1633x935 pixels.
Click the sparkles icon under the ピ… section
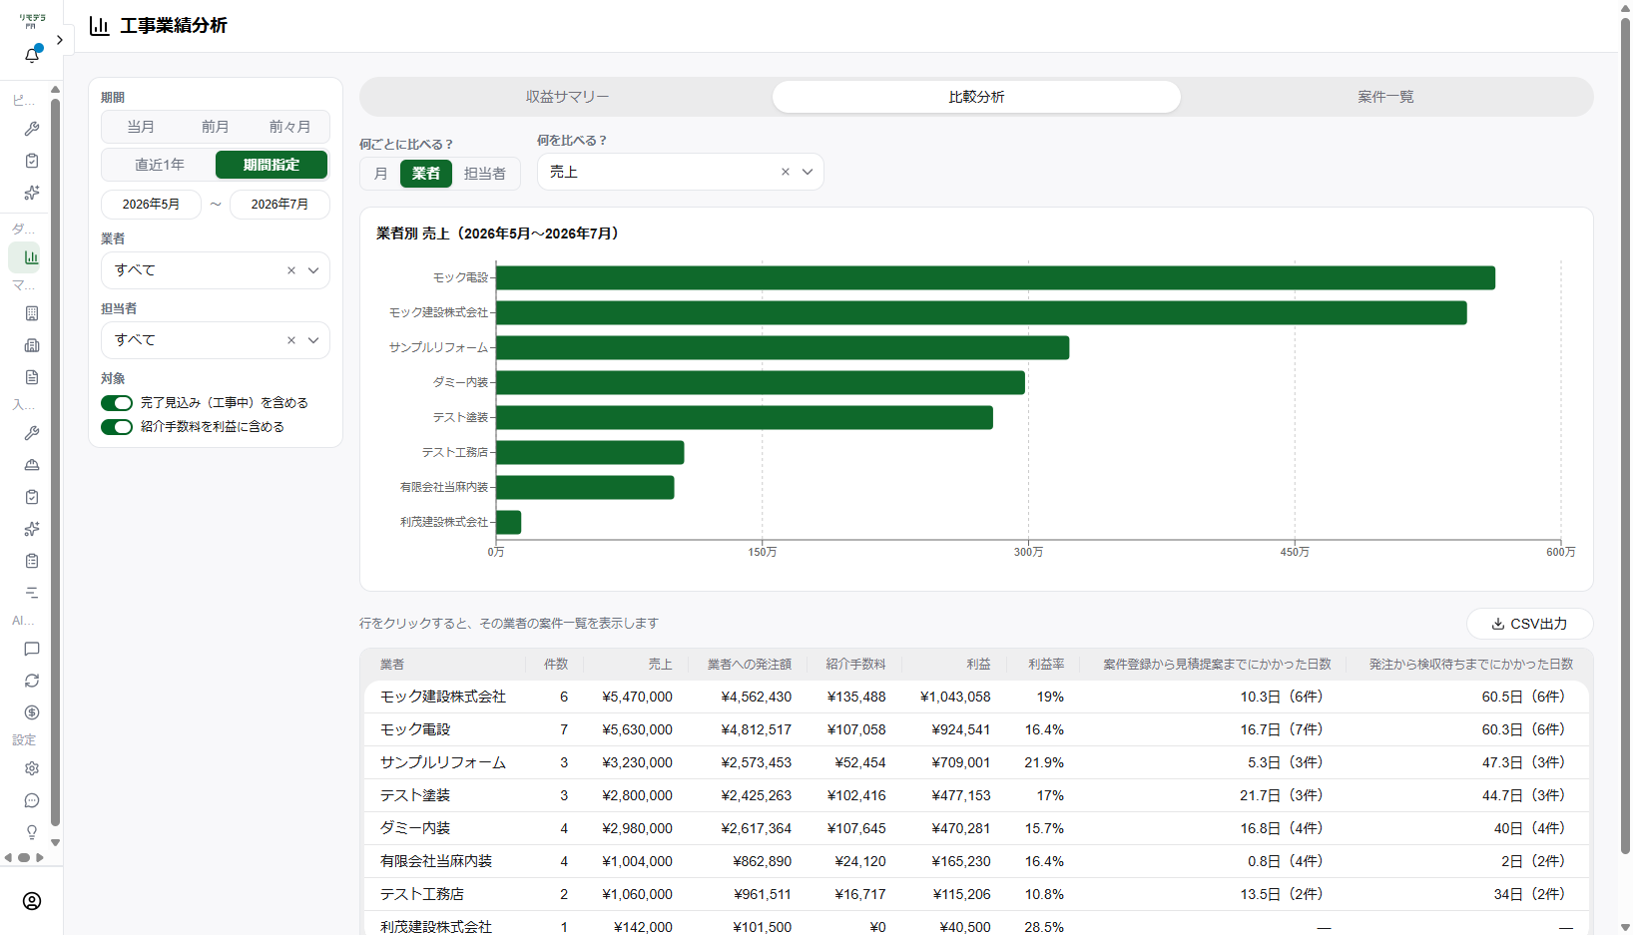[x=32, y=193]
